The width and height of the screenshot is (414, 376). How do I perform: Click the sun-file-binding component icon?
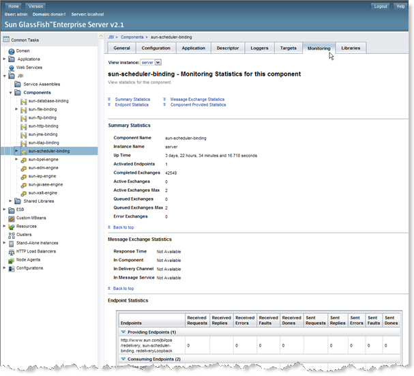24,110
